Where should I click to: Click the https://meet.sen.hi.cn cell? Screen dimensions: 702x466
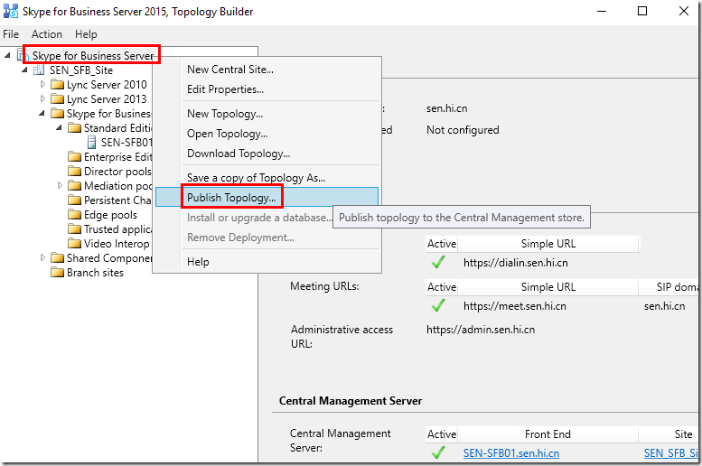click(514, 306)
